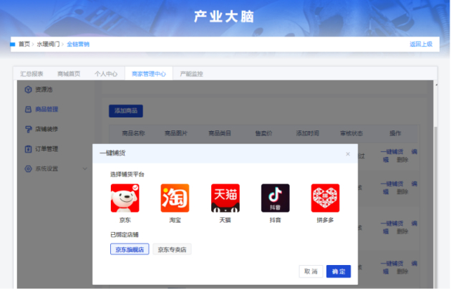The height and width of the screenshot is (293, 451).
Task: Click the 选择铺货平台 label
Action: (x=127, y=174)
